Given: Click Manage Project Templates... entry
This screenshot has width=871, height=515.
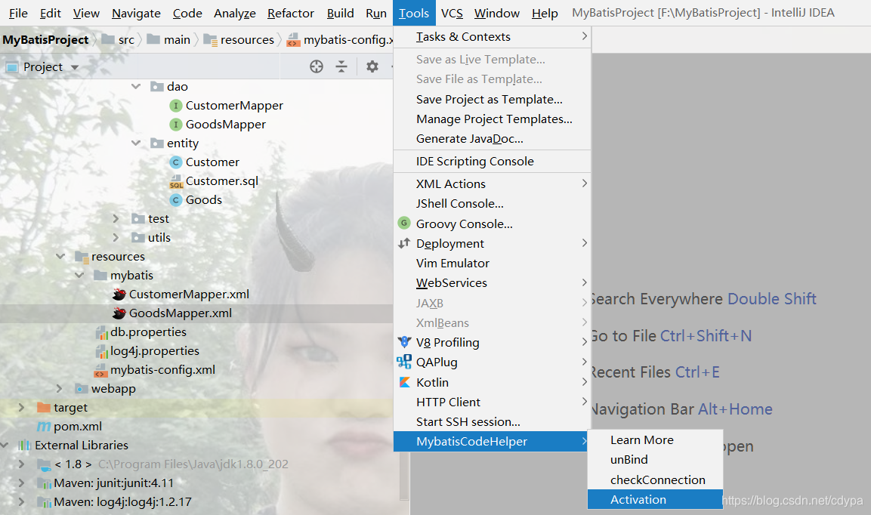Looking at the screenshot, I should pos(493,119).
